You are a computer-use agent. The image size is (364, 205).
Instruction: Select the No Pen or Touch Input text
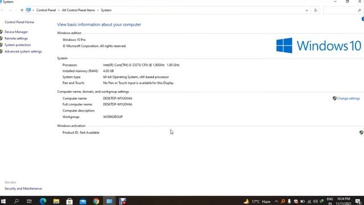click(x=138, y=83)
